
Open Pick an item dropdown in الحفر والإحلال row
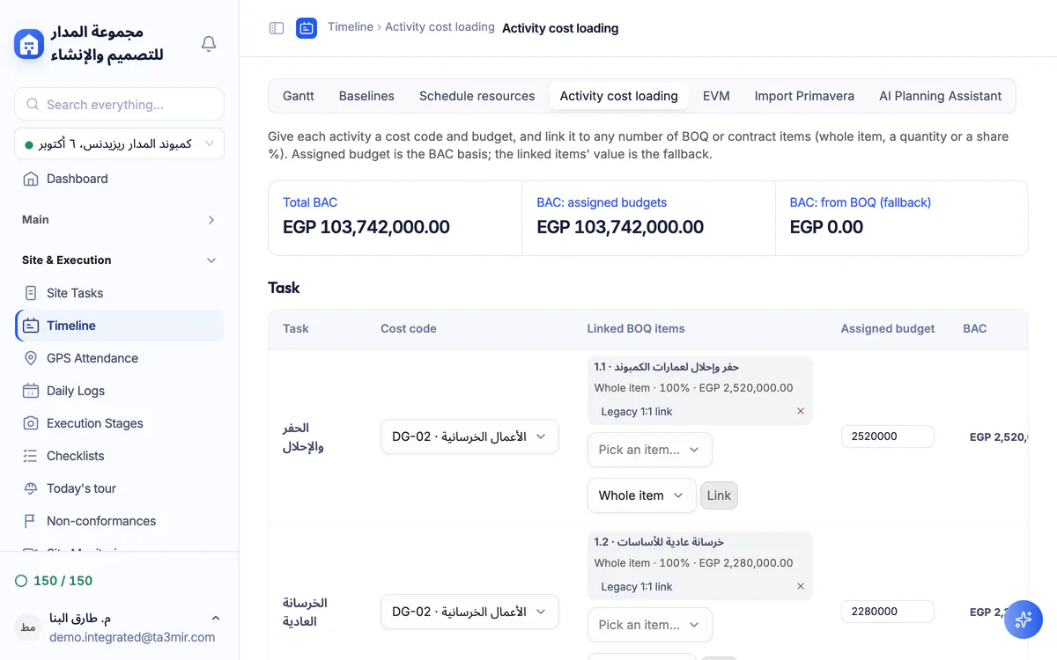coord(649,450)
